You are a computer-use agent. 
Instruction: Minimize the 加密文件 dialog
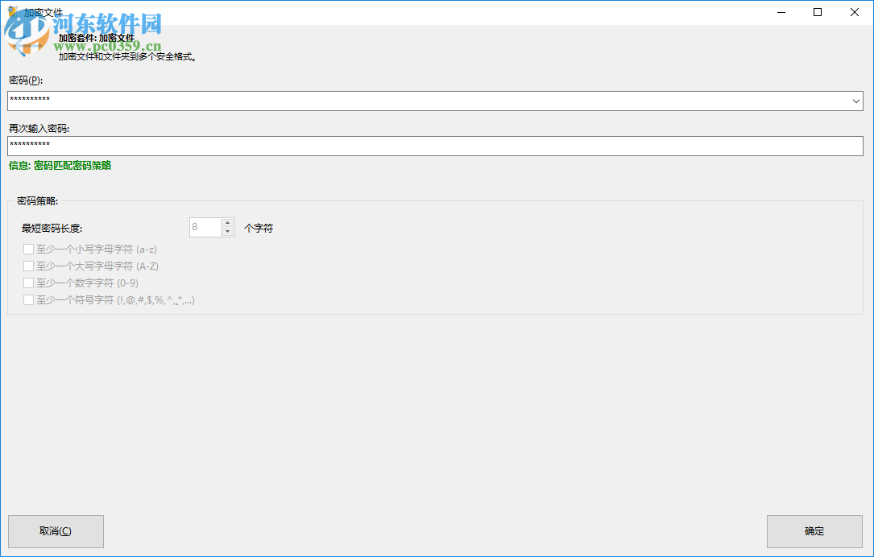point(779,12)
